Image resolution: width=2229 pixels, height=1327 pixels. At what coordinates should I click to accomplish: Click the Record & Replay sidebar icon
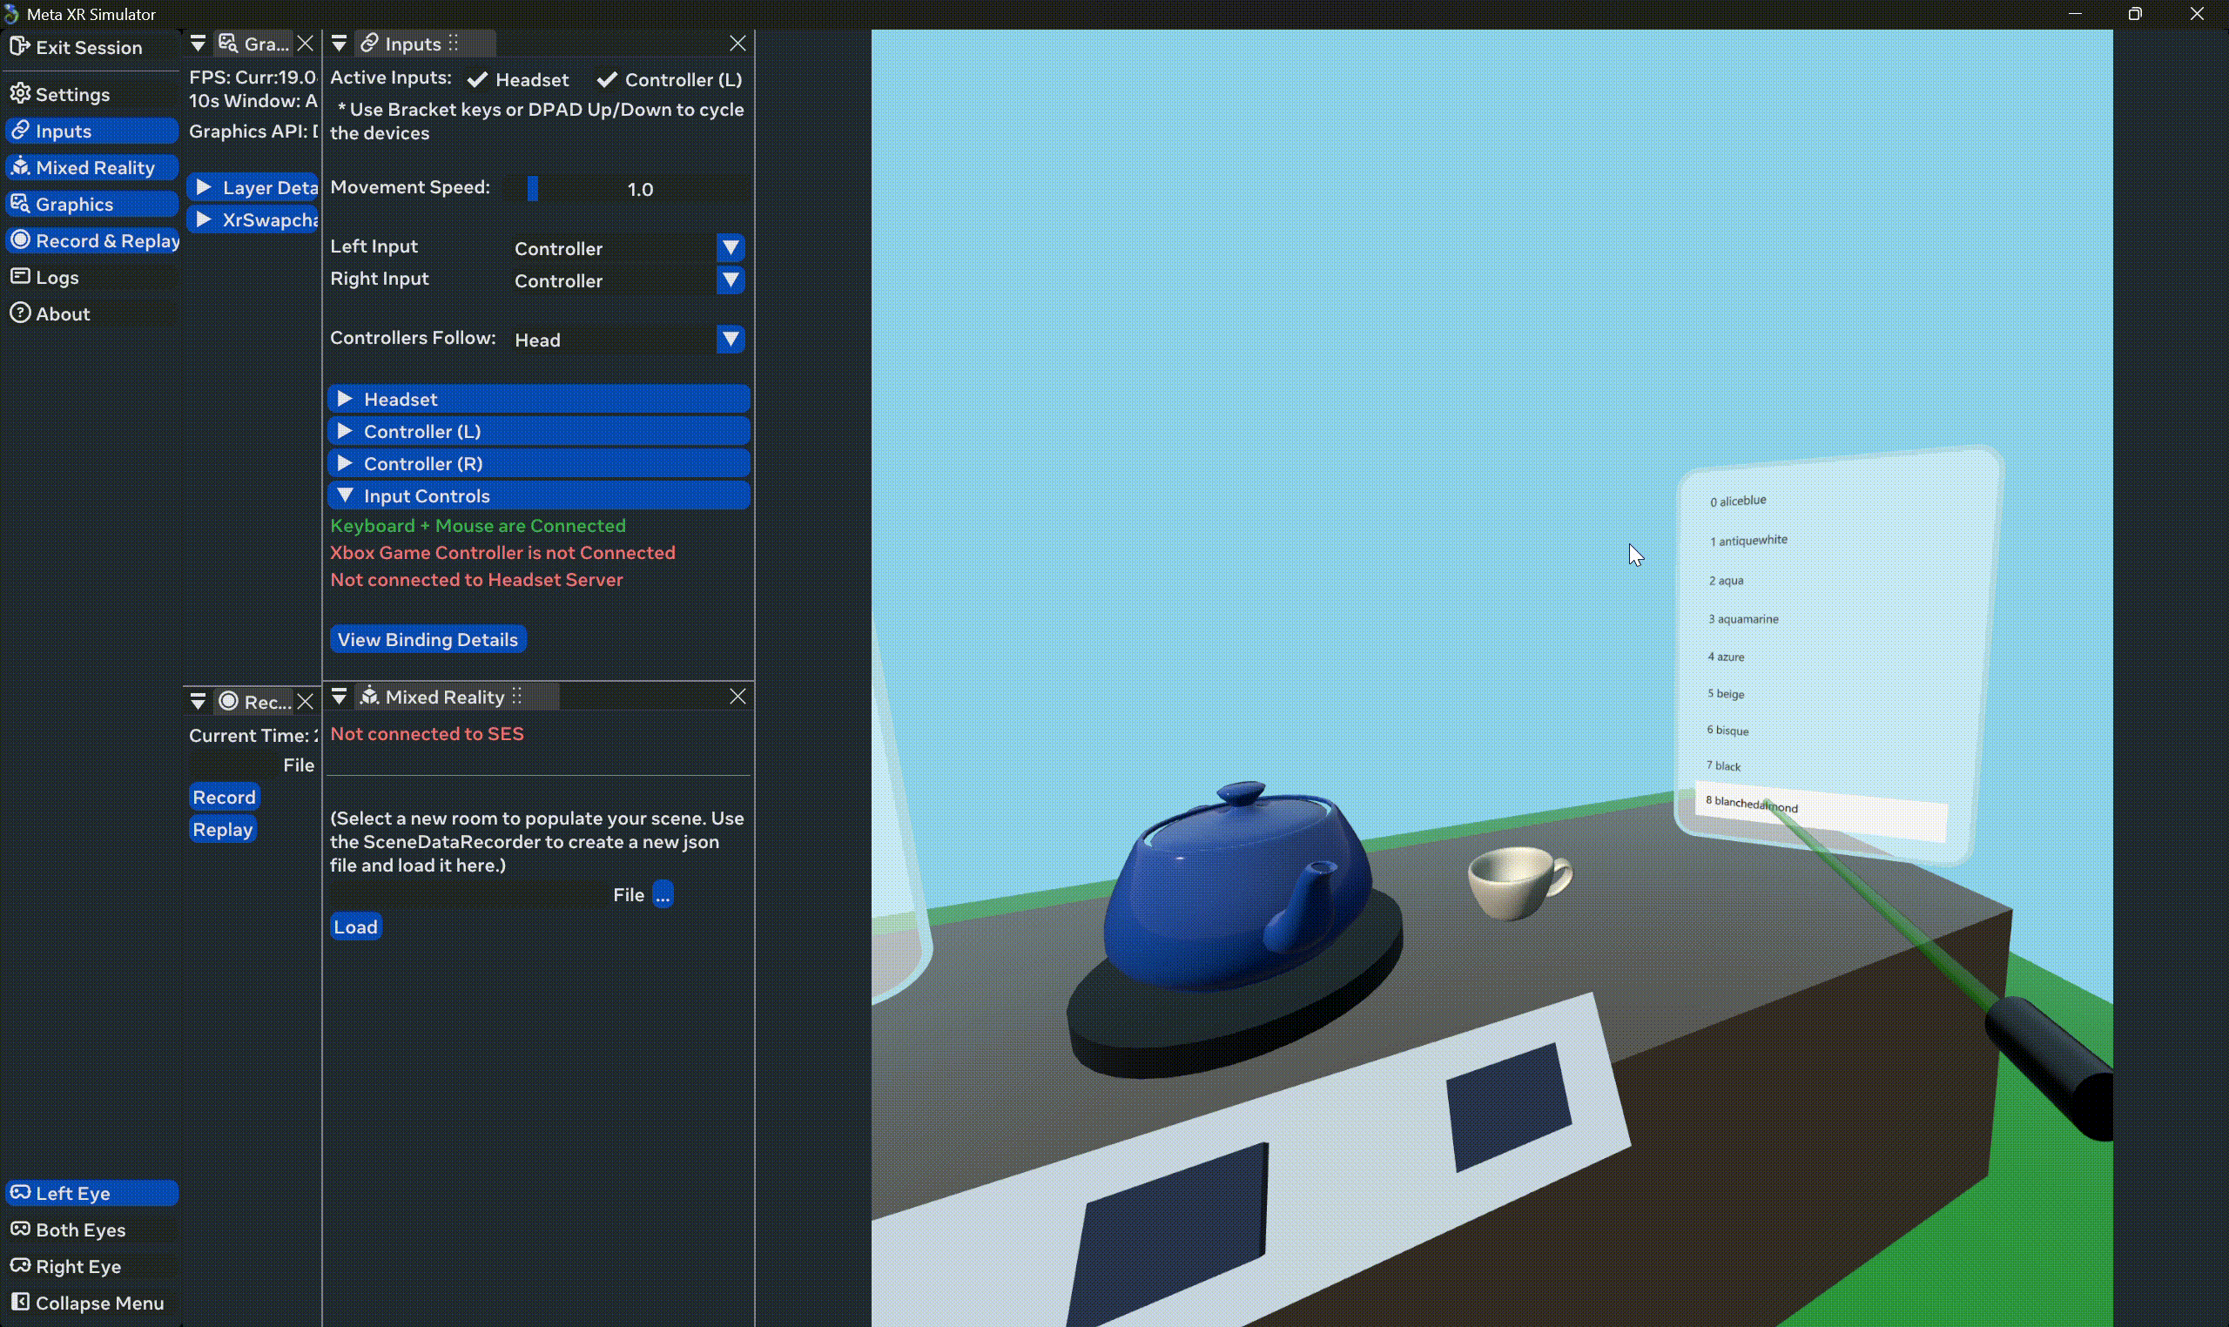(20, 240)
